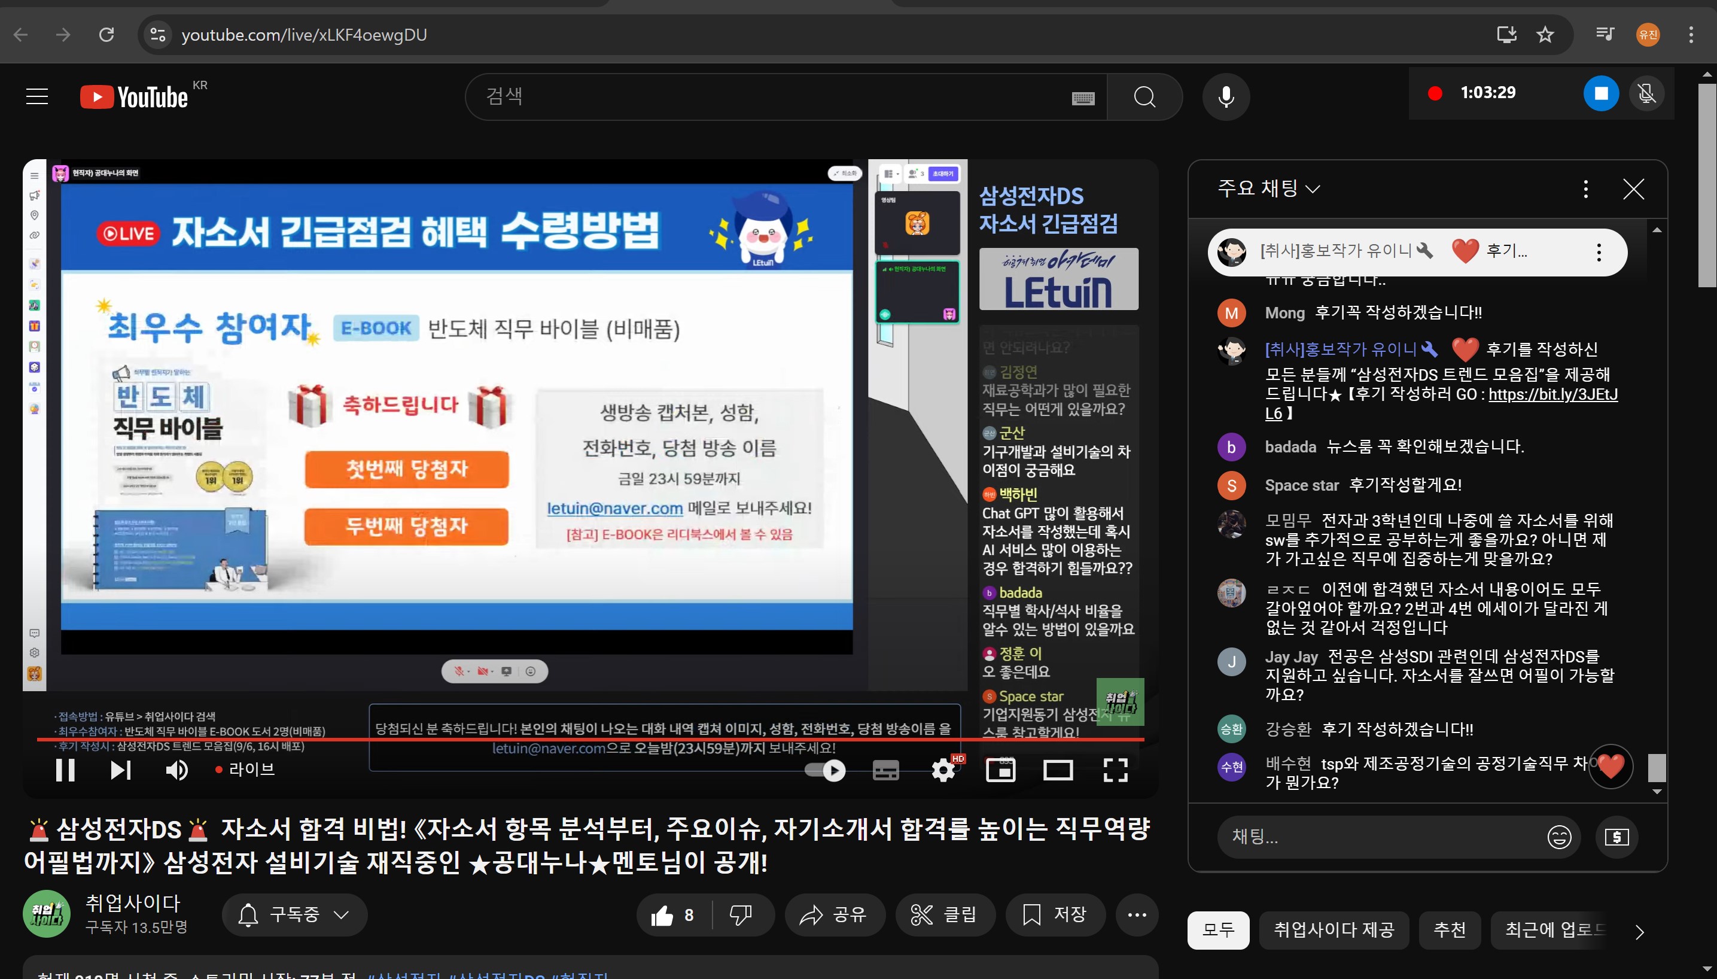This screenshot has height=979, width=1717.
Task: Open YouTube hamburger guide menu
Action: [37, 97]
